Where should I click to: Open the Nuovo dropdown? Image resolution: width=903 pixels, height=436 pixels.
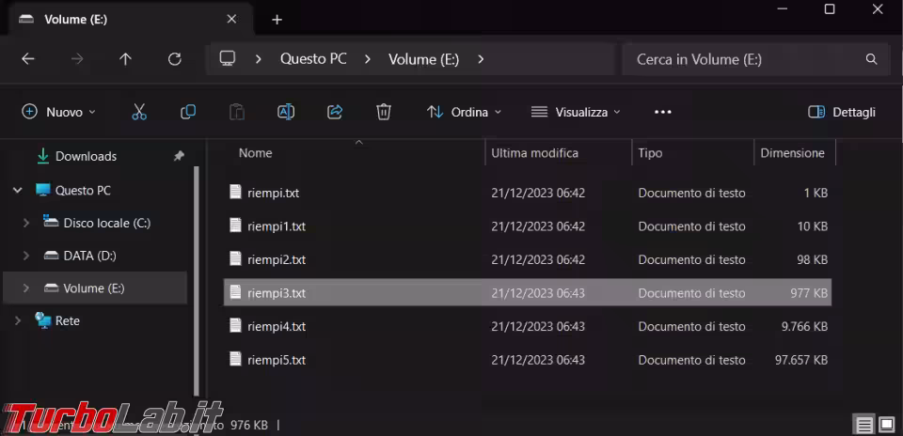click(58, 112)
